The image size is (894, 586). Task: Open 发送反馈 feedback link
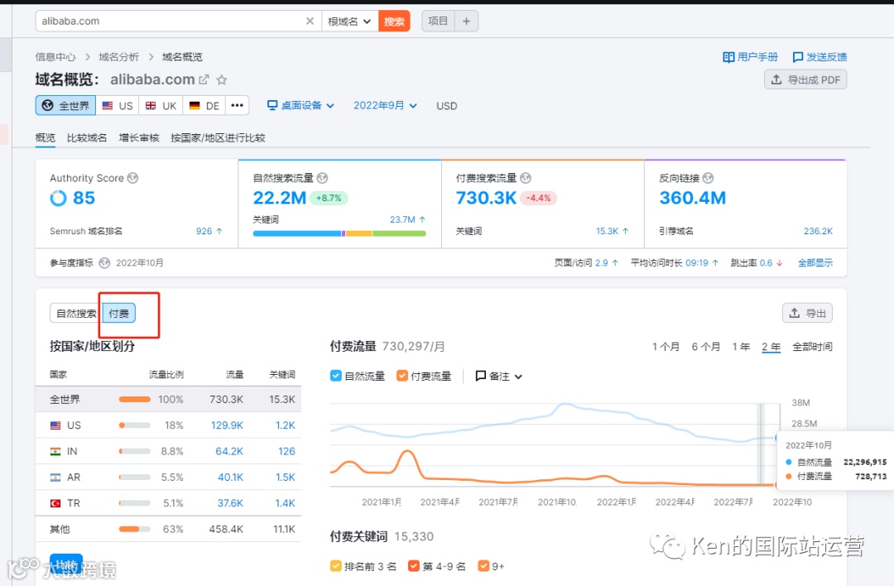tap(819, 57)
